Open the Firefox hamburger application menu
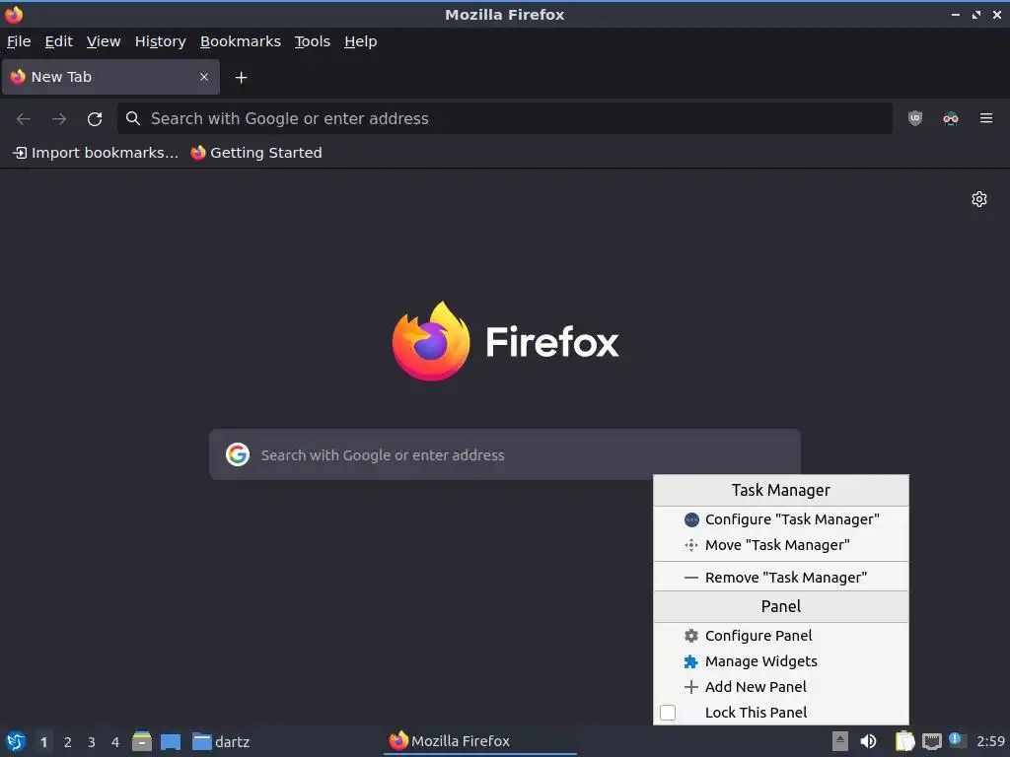Viewport: 1010px width, 757px height. pyautogui.click(x=986, y=118)
